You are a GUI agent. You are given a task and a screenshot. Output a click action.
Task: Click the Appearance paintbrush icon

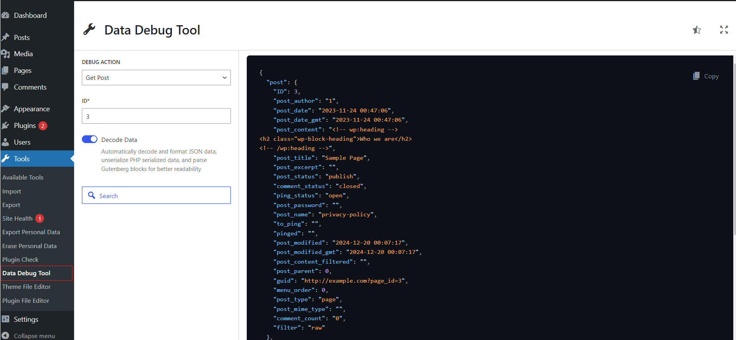click(x=5, y=109)
